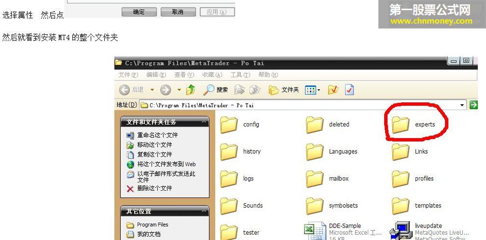
Task: Select the liveupdate program icon
Action: [401, 231]
